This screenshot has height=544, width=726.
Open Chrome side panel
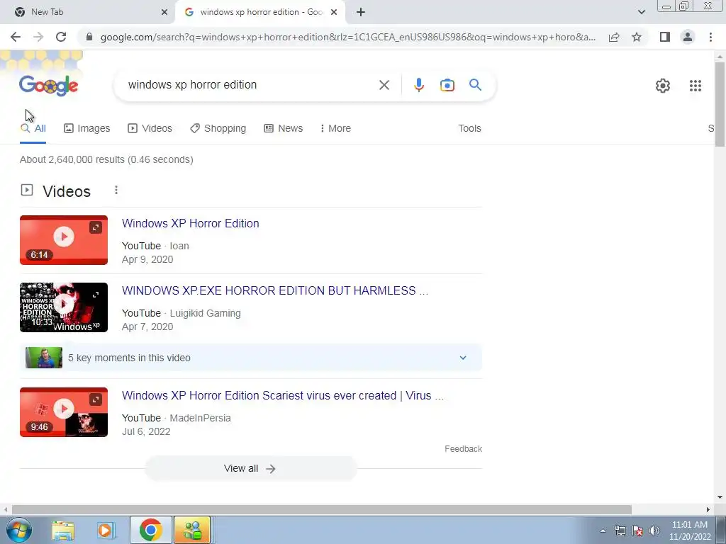(665, 37)
